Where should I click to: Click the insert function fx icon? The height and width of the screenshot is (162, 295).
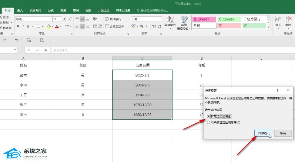46,50
